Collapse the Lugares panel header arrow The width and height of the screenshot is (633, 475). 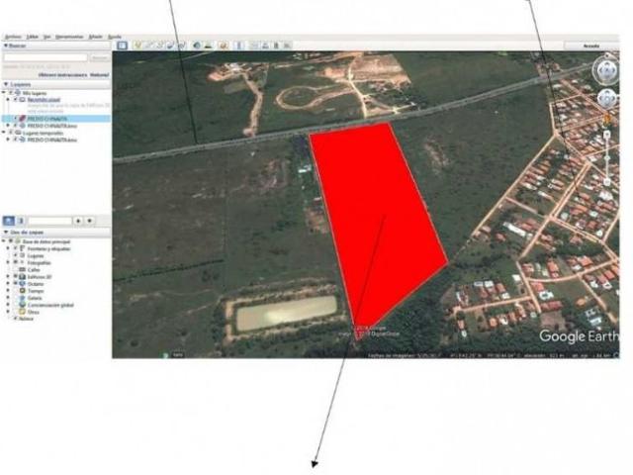[6, 84]
